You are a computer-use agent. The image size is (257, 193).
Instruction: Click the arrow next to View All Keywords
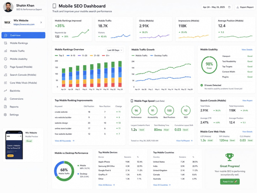coord(74,141)
